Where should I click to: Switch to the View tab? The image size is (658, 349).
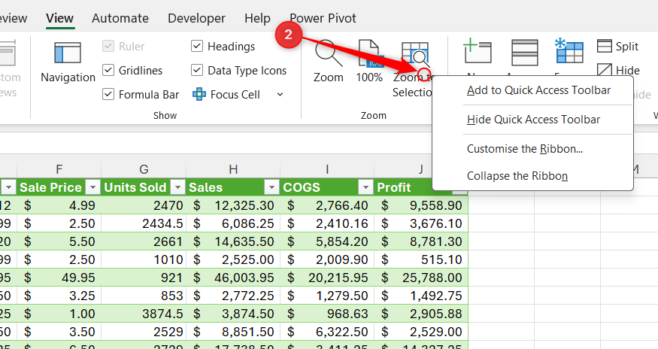[59, 19]
